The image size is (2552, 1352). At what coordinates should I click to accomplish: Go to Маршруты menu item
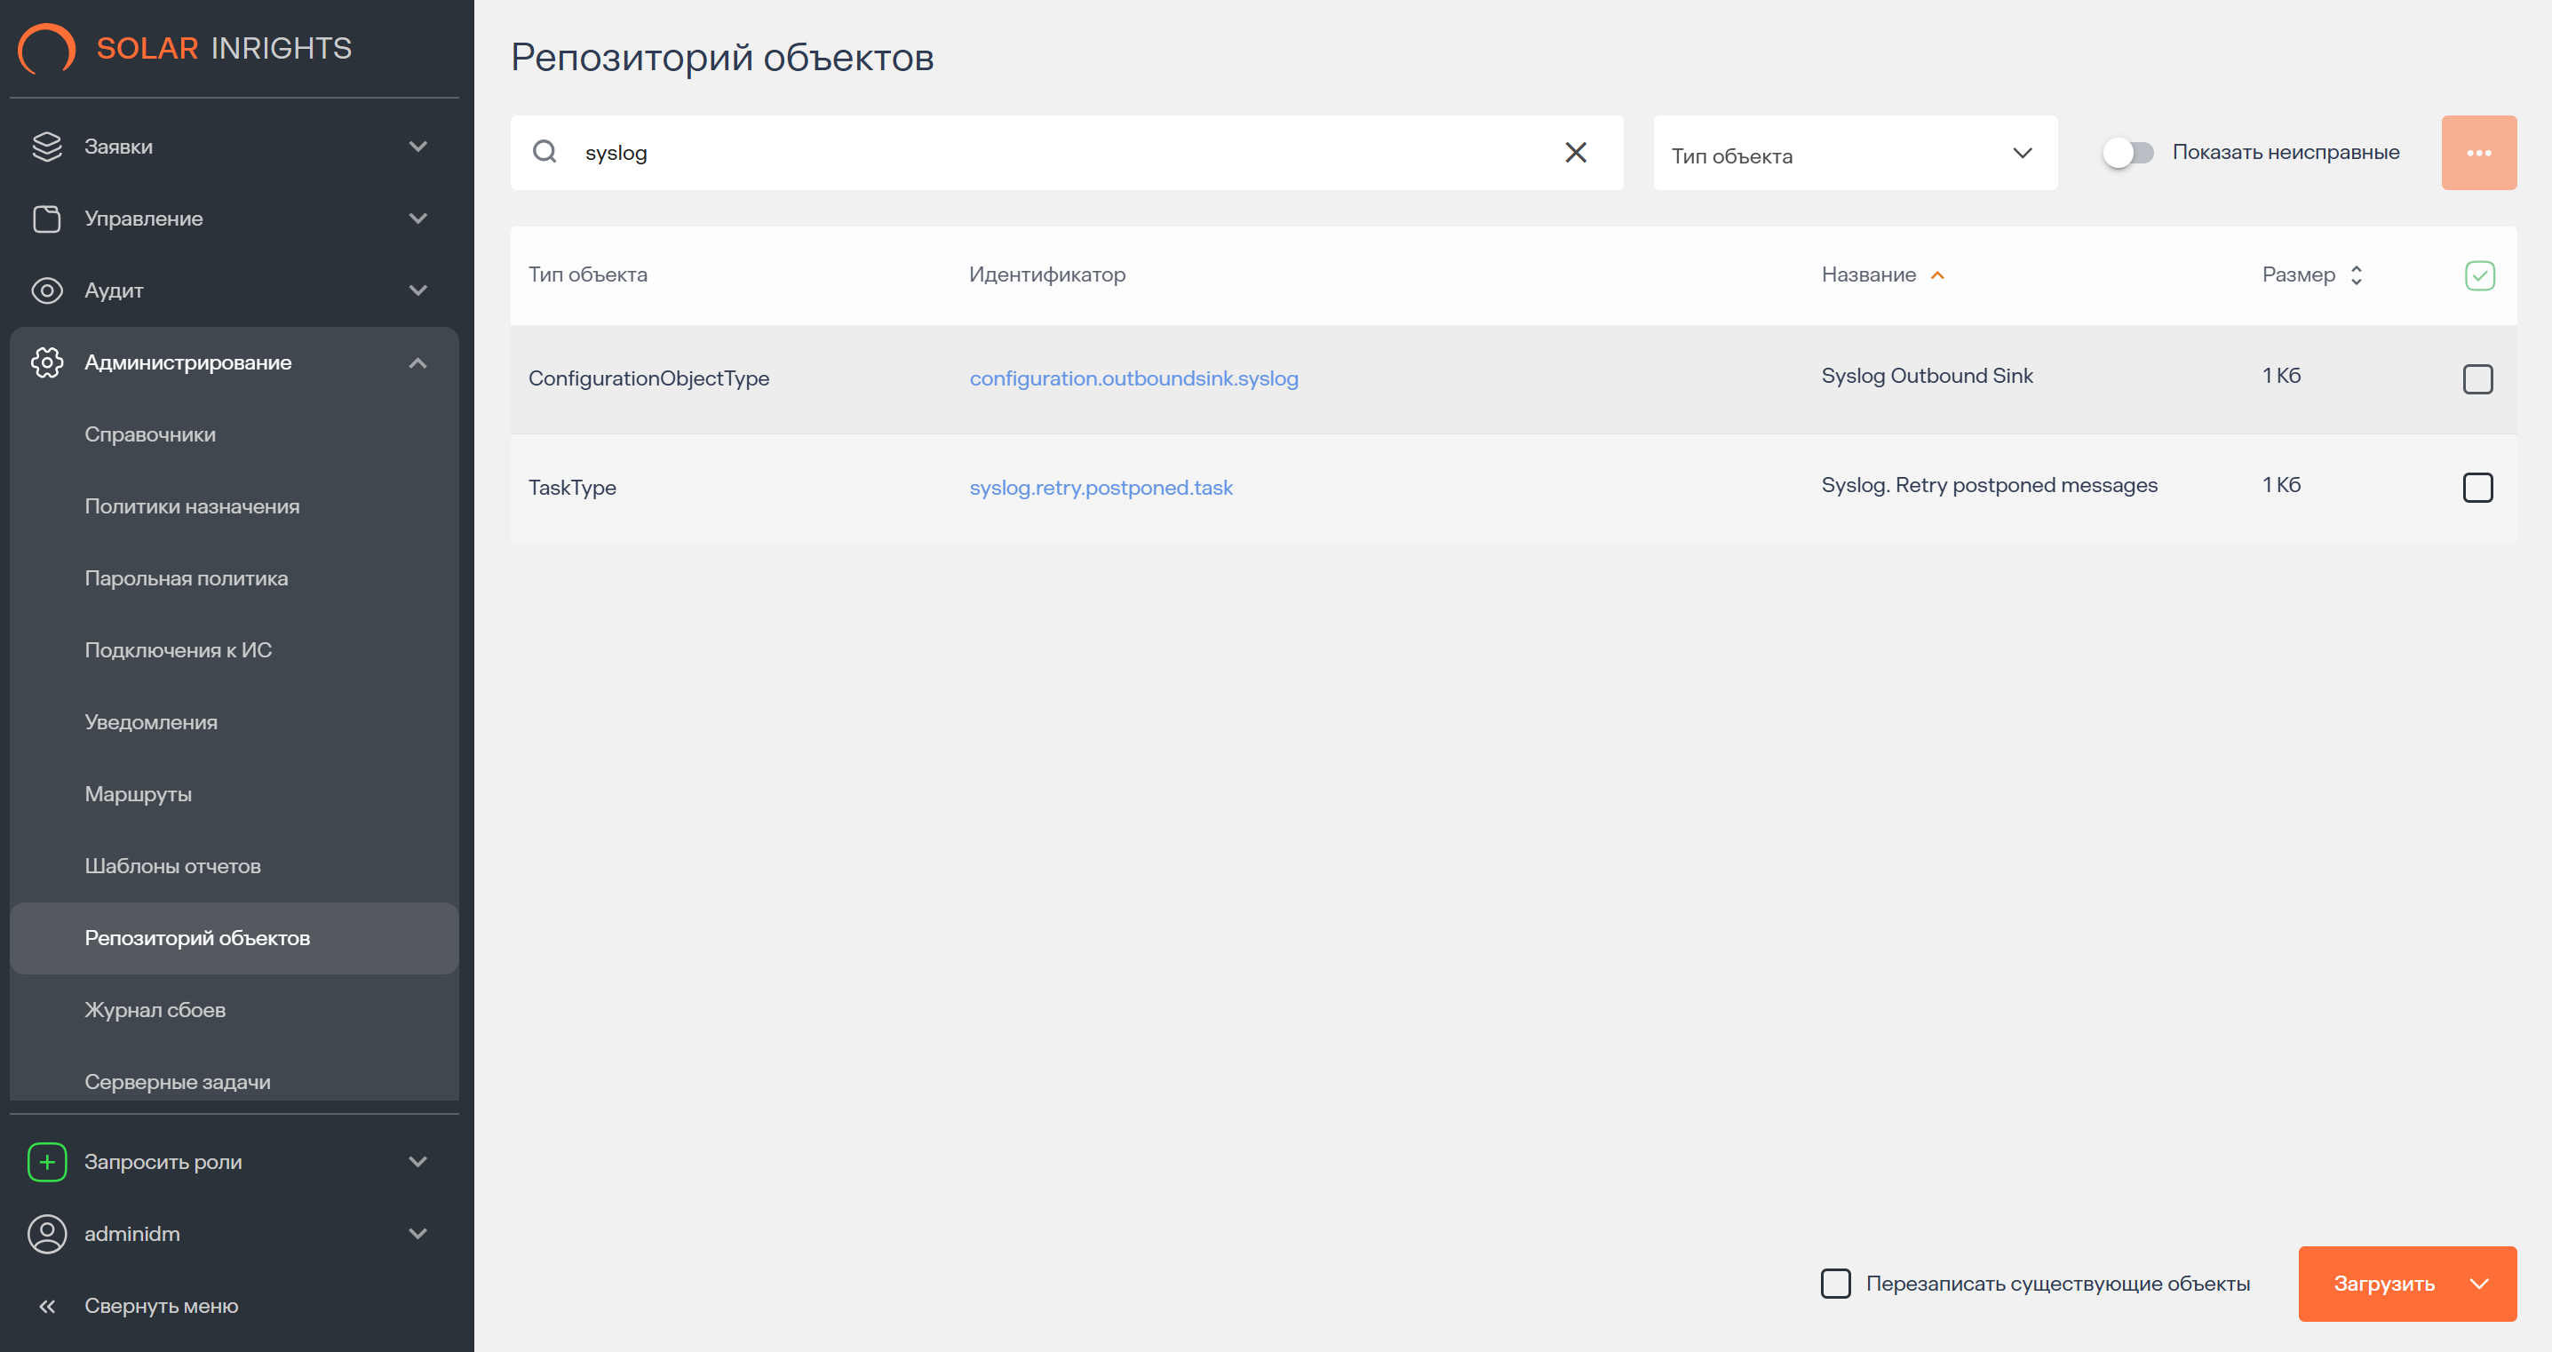click(235, 794)
